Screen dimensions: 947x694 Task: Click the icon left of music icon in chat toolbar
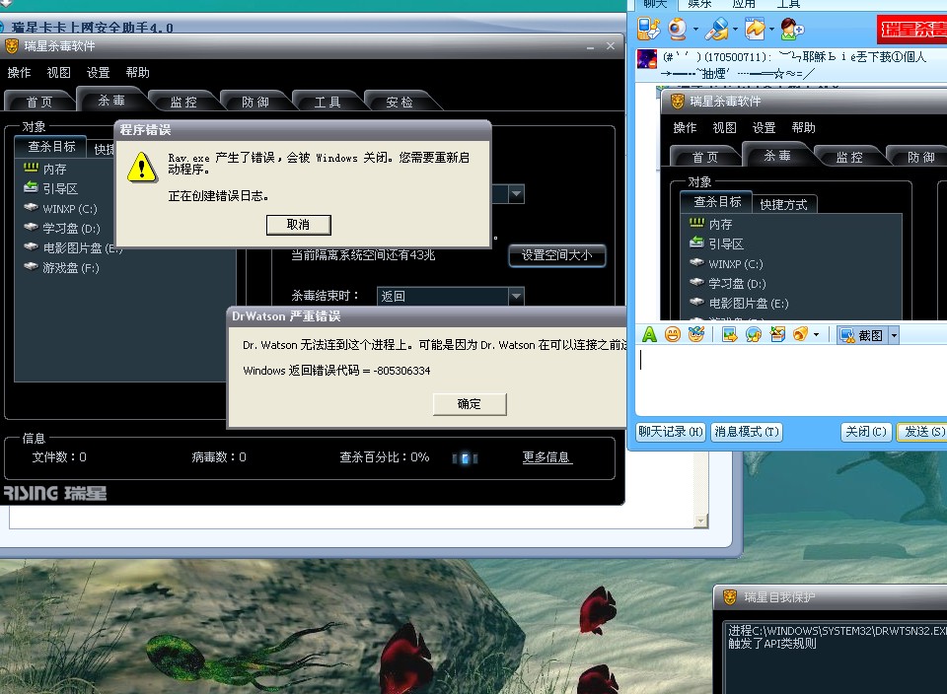[x=777, y=335]
